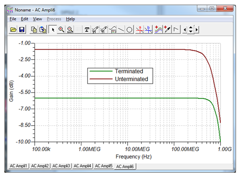Click the Unterminated legend entry
The width and height of the screenshot is (239, 176).
tap(131, 79)
